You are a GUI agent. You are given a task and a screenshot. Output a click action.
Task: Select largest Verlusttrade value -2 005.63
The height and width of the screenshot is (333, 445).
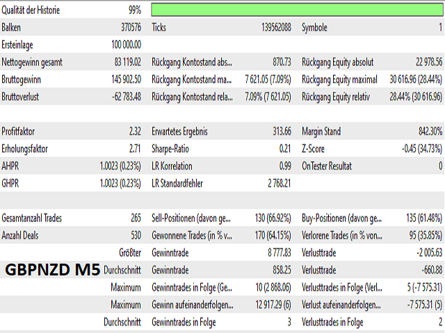click(430, 253)
